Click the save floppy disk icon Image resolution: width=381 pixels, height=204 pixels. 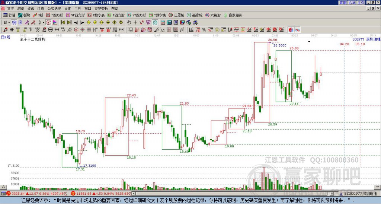click(x=182, y=22)
